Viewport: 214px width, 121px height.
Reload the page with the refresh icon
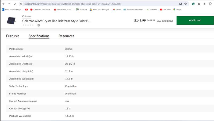point(14,4)
